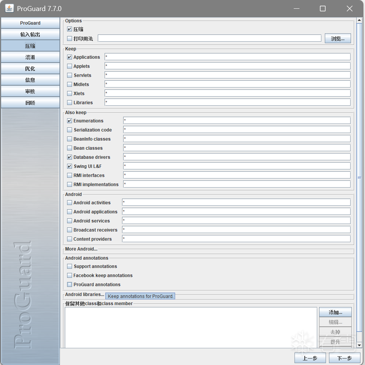Expand the Android libraries... section
The width and height of the screenshot is (365, 365).
(x=85, y=295)
